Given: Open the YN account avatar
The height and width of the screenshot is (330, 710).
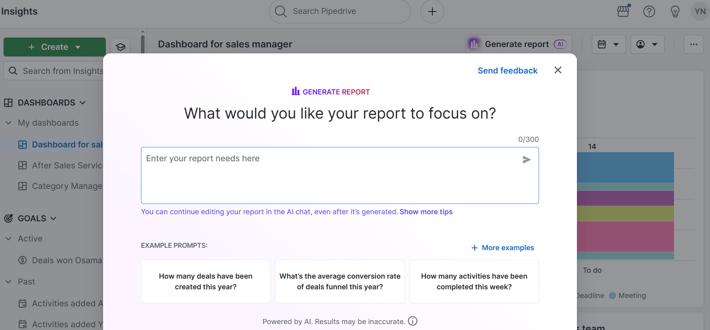Looking at the screenshot, I should coord(700,11).
